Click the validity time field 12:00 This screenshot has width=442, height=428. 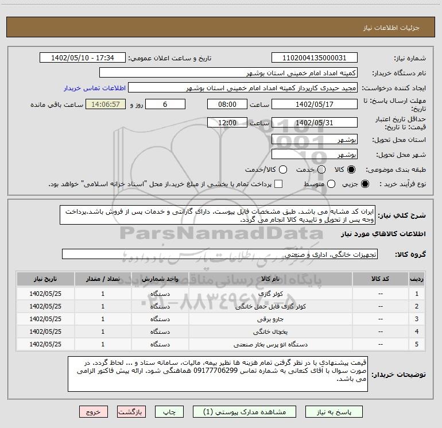click(x=227, y=122)
